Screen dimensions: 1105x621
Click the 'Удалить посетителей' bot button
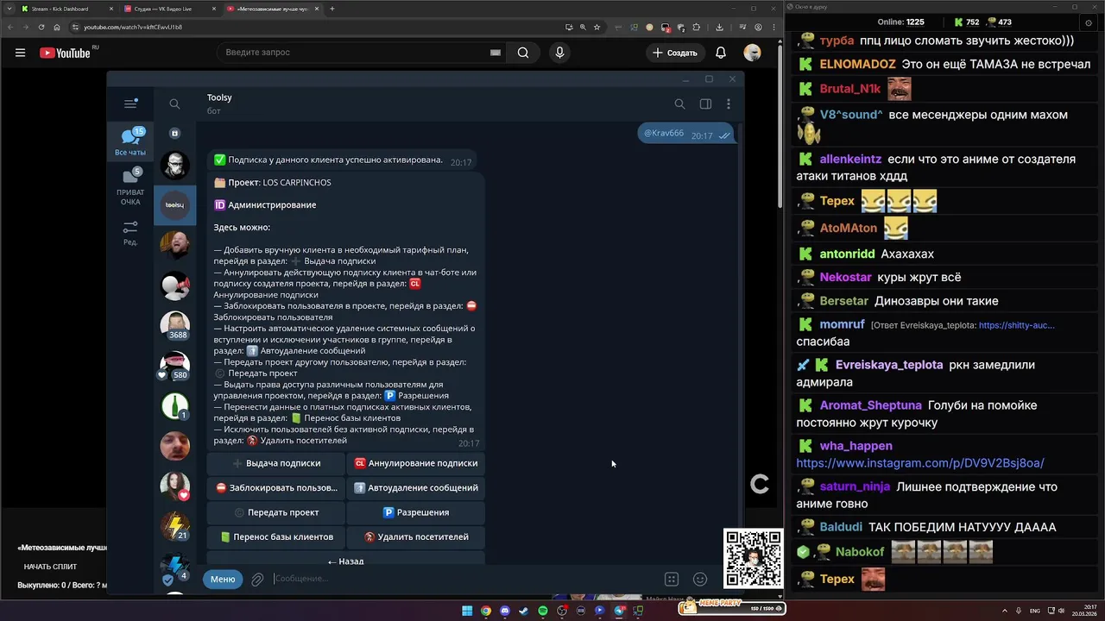point(416,536)
